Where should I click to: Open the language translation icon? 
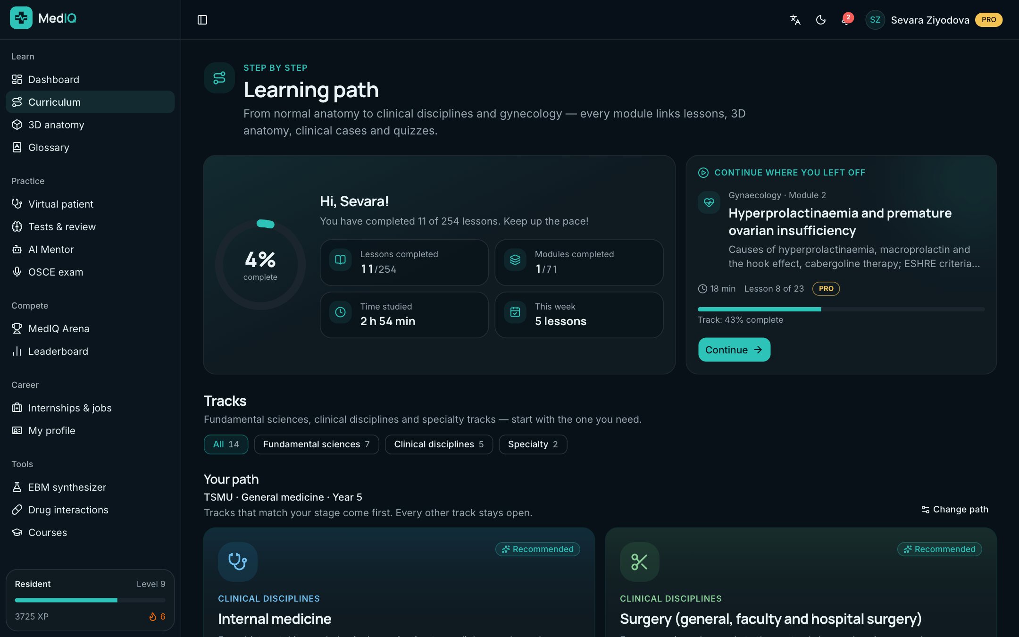[x=795, y=20]
